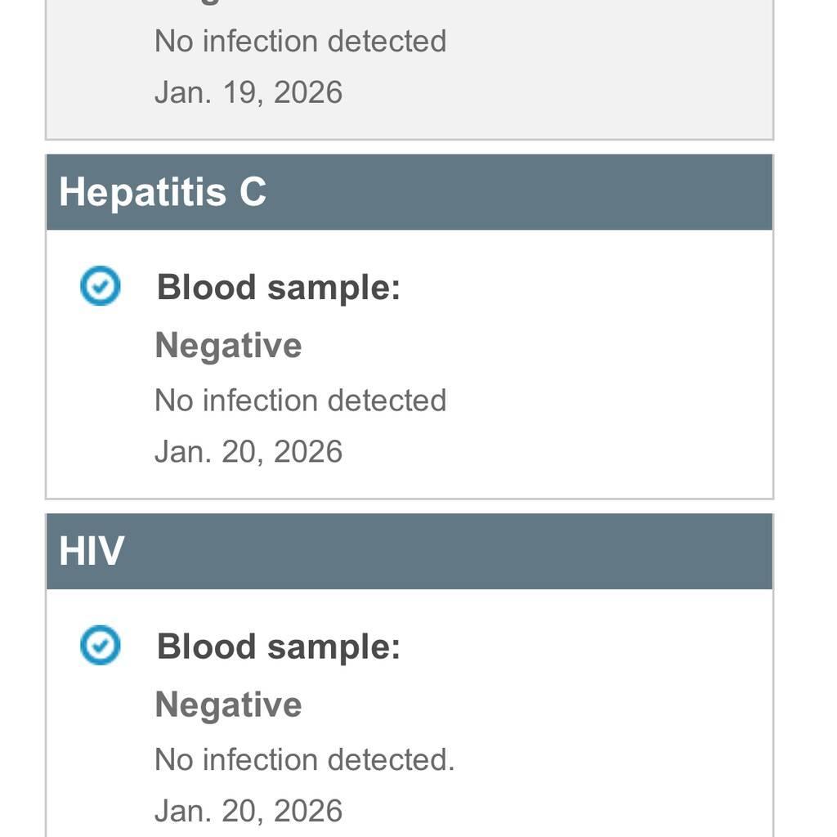Click the Negative result for HIV

tap(228, 705)
